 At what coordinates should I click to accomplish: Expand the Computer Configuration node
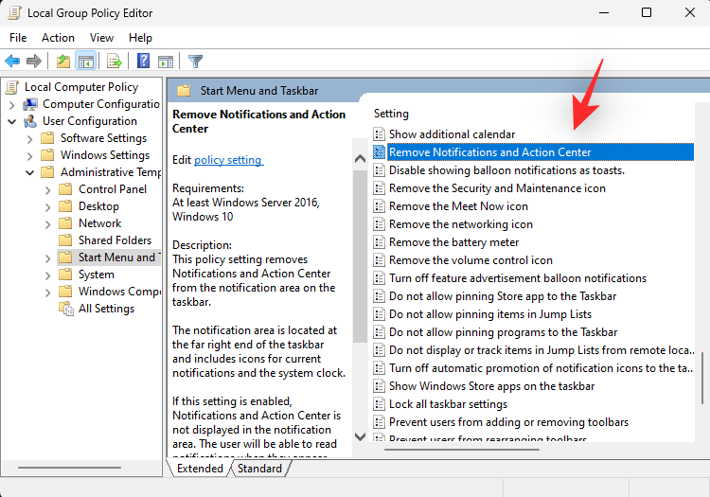click(11, 104)
